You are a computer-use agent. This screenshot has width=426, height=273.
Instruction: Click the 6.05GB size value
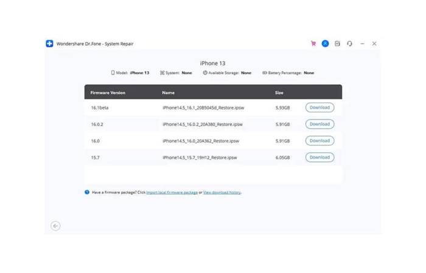pos(282,158)
